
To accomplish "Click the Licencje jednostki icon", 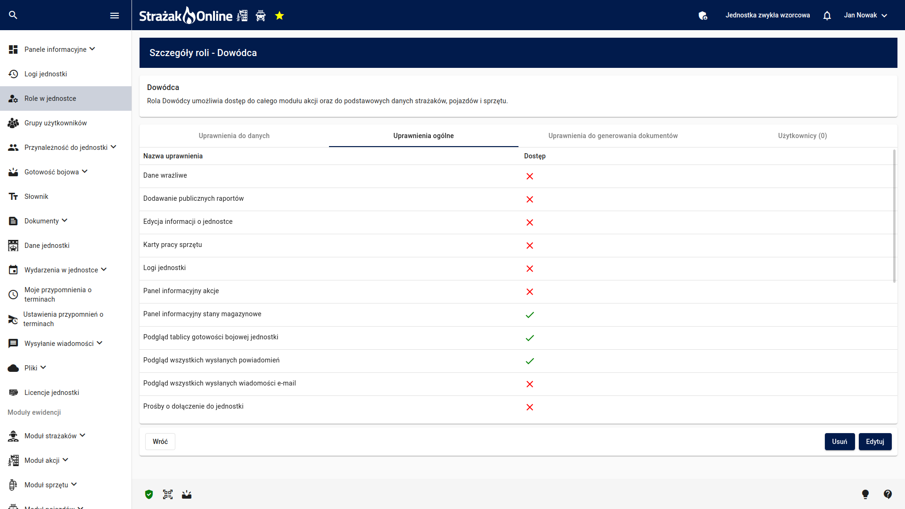I will tap(13, 393).
